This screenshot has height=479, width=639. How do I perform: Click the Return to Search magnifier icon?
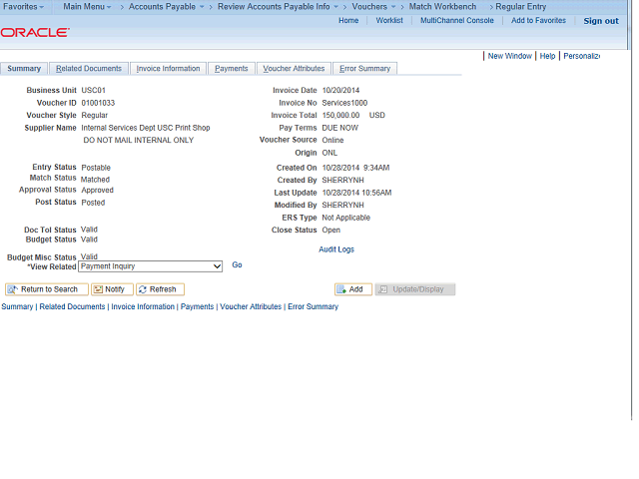[x=13, y=289]
